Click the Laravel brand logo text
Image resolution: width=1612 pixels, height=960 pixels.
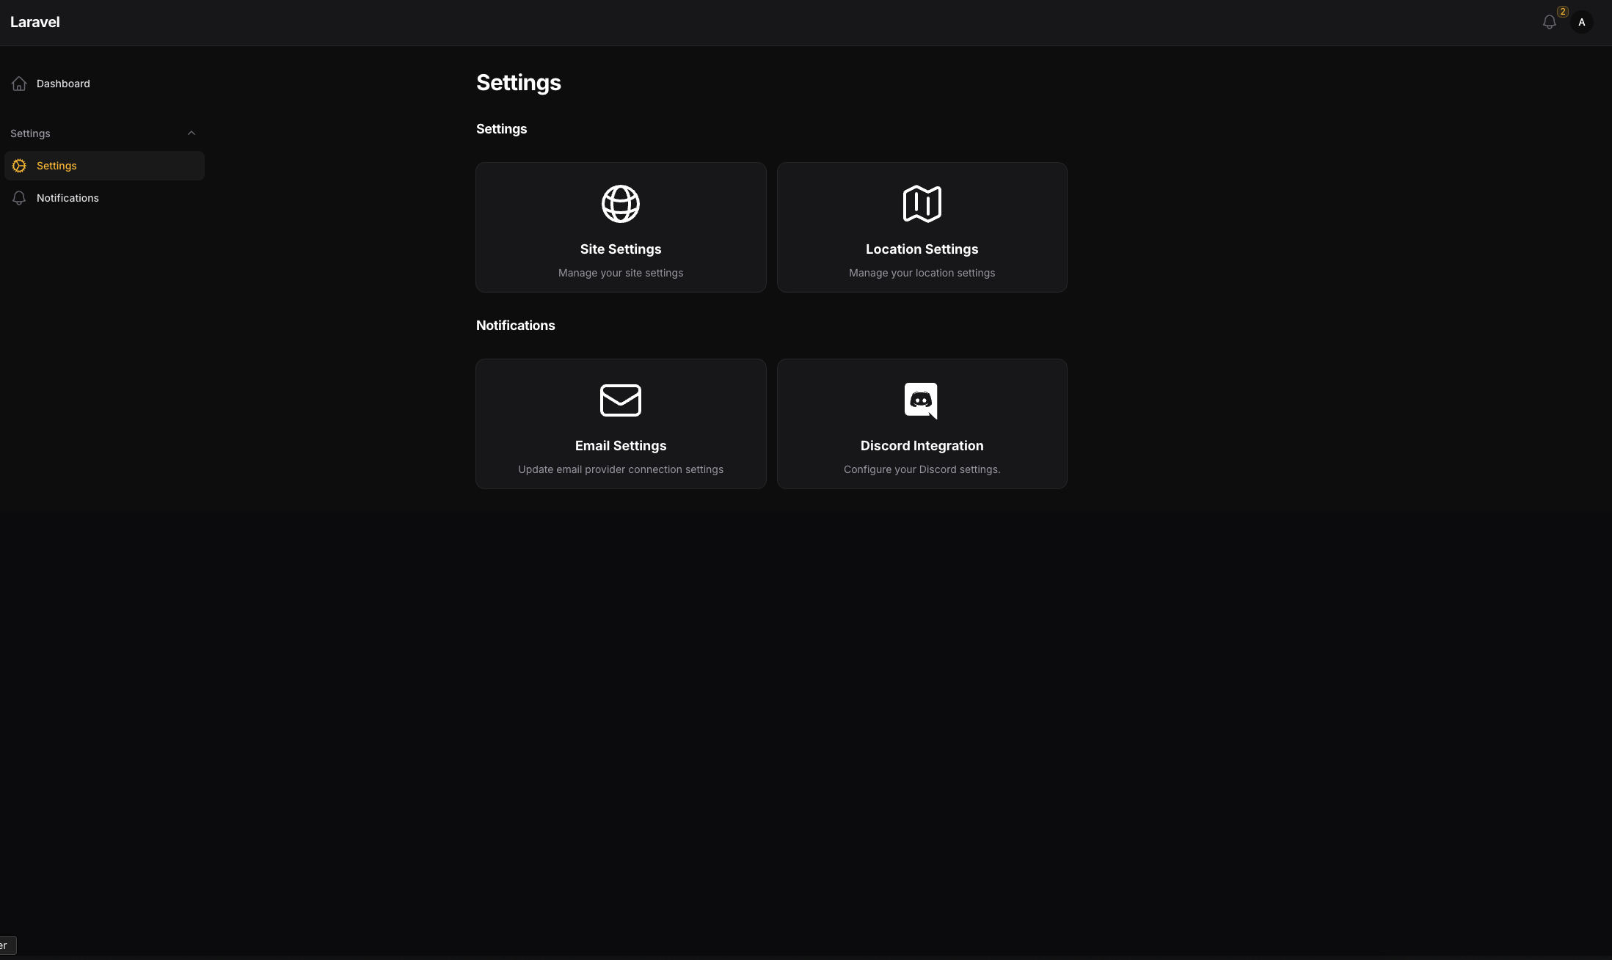click(35, 22)
